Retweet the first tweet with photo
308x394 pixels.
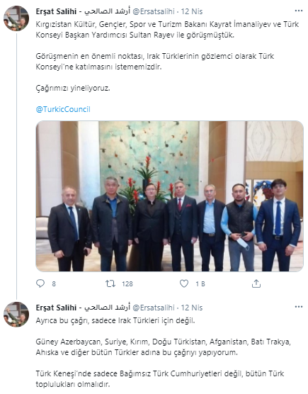click(x=110, y=283)
